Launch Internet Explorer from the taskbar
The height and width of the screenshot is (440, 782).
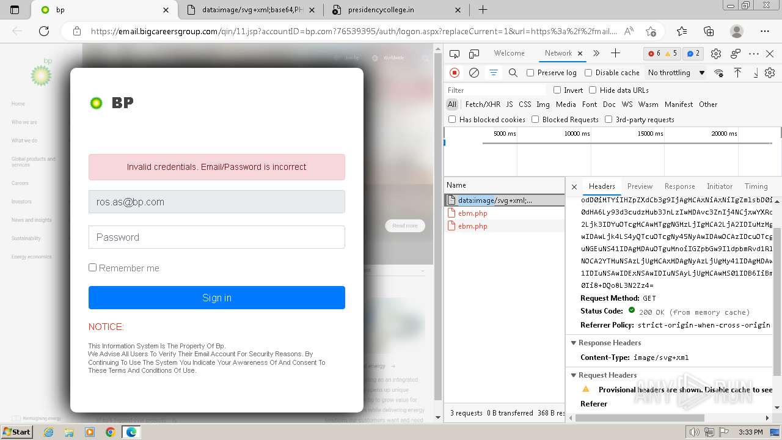[x=48, y=432]
